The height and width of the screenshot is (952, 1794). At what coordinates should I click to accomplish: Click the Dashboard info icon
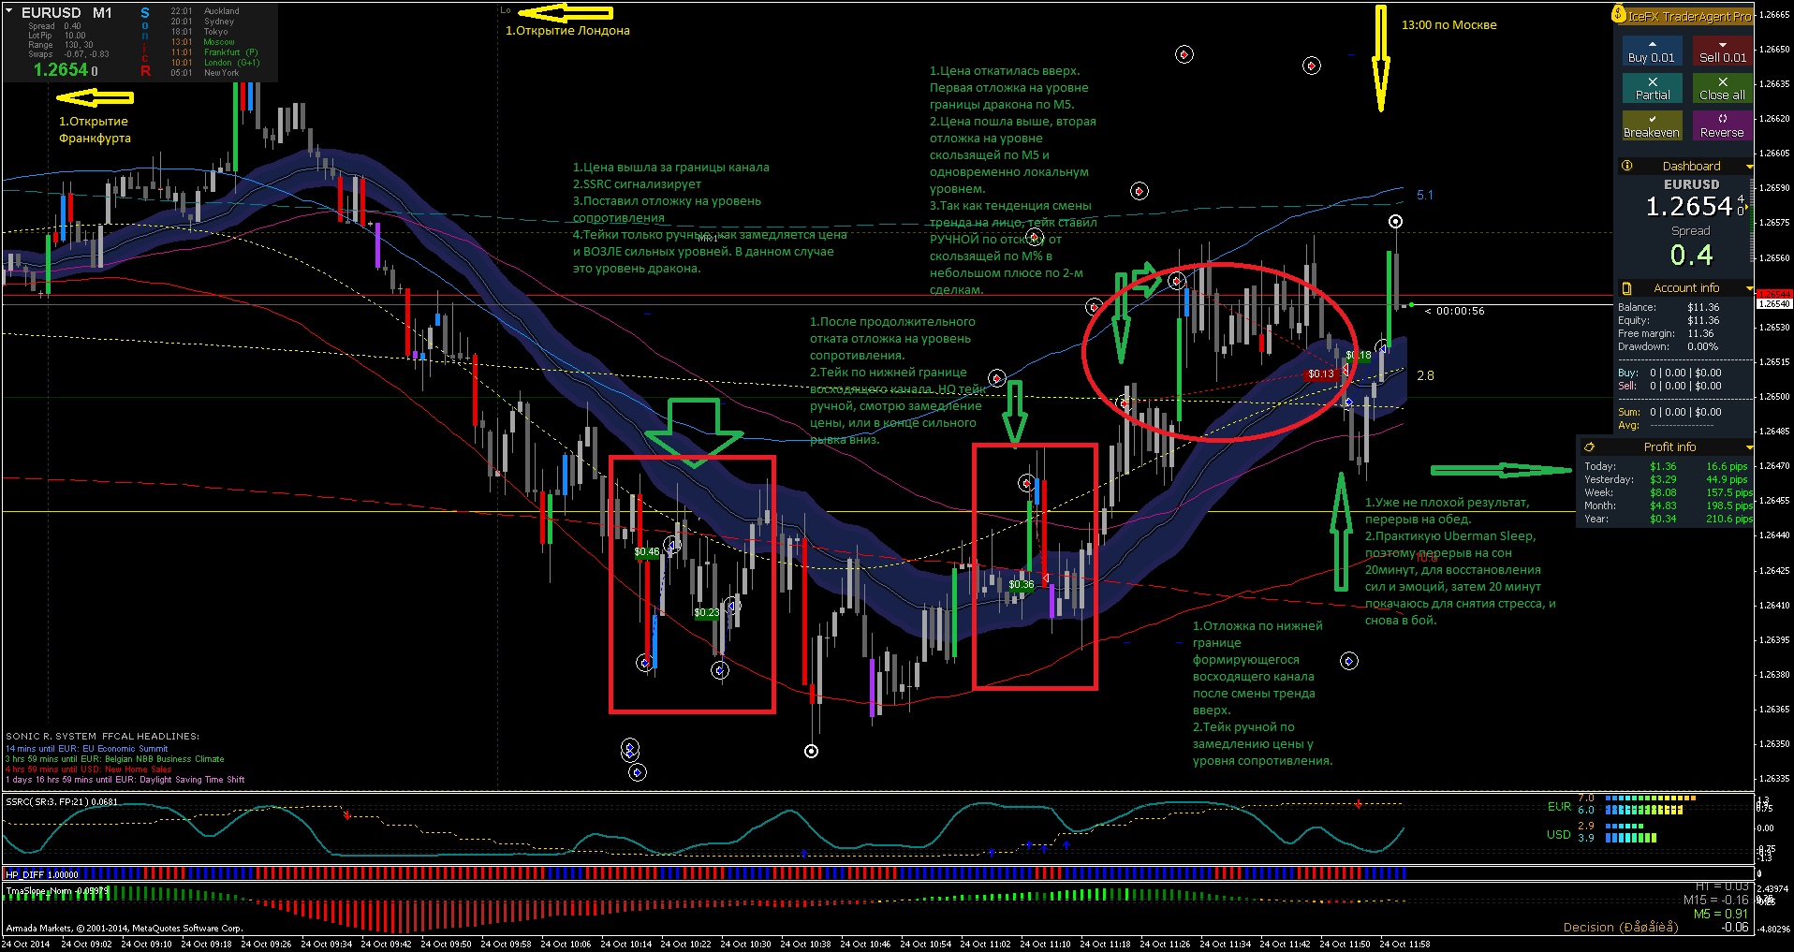[1627, 166]
